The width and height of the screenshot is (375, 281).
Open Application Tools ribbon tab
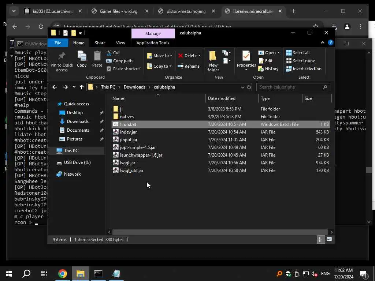point(153,43)
